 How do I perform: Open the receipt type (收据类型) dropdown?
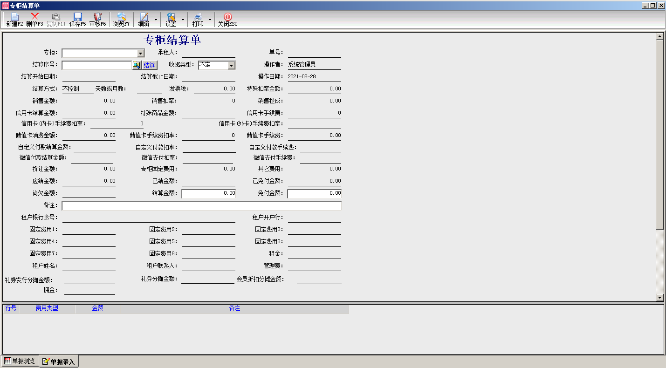[x=231, y=66]
